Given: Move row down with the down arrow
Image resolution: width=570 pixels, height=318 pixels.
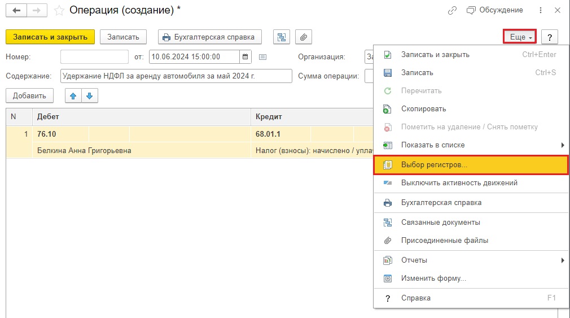Looking at the screenshot, I should [90, 96].
